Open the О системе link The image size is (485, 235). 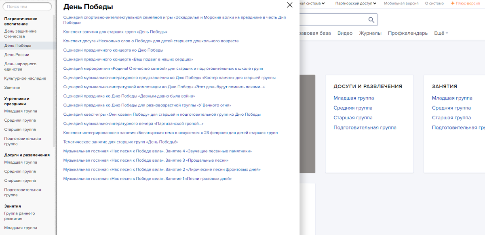coord(434,3)
